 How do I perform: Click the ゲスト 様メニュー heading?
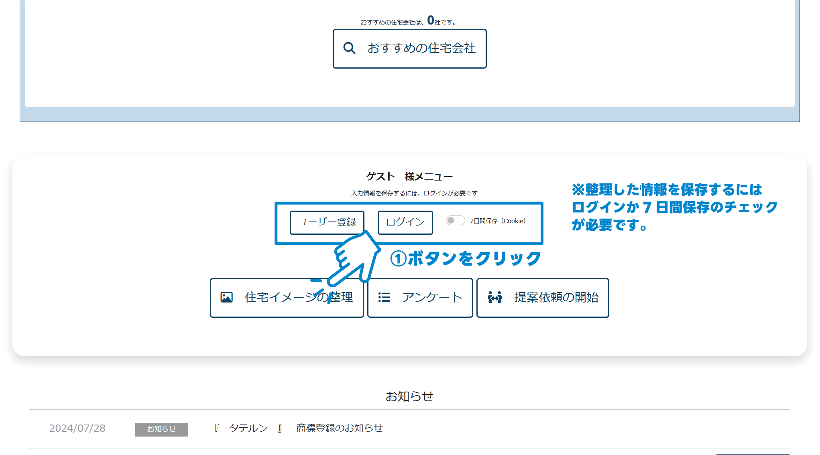tap(409, 176)
